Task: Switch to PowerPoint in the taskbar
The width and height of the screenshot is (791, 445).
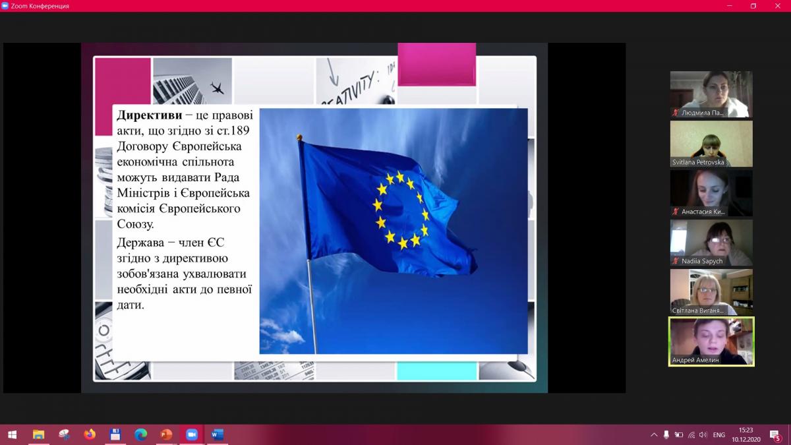Action: click(x=166, y=434)
